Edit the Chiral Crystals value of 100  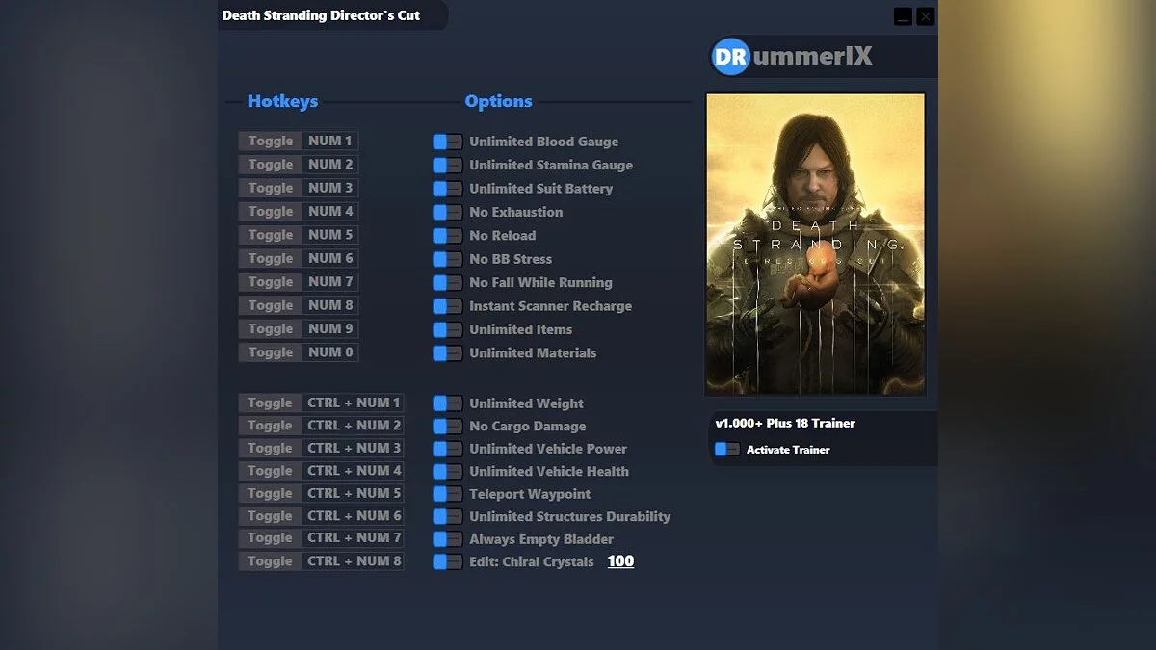point(620,561)
